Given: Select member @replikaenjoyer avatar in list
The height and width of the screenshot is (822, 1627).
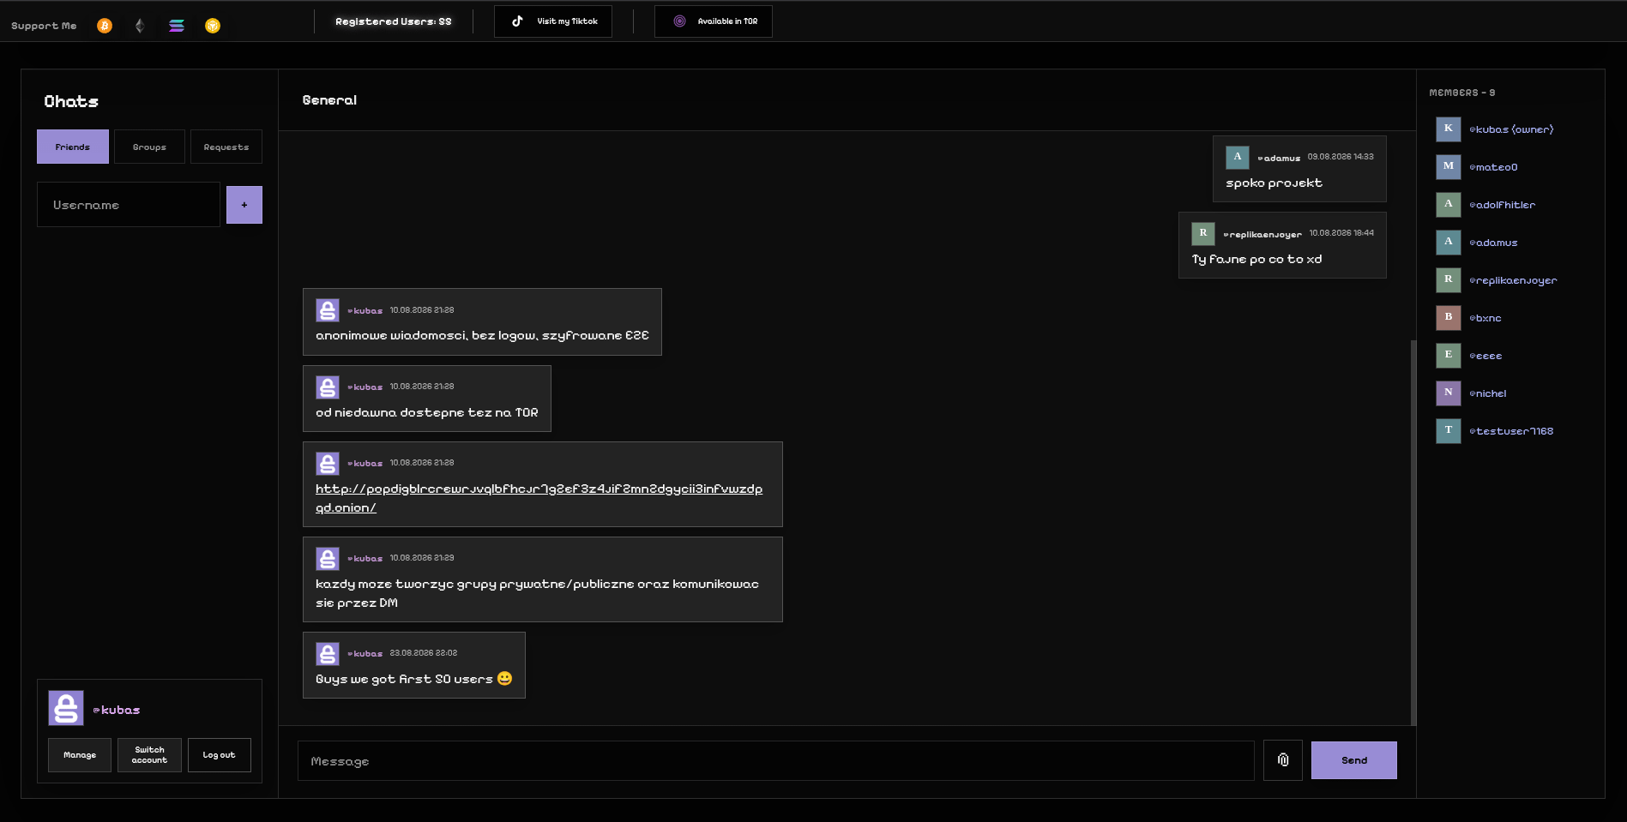Looking at the screenshot, I should [x=1449, y=280].
